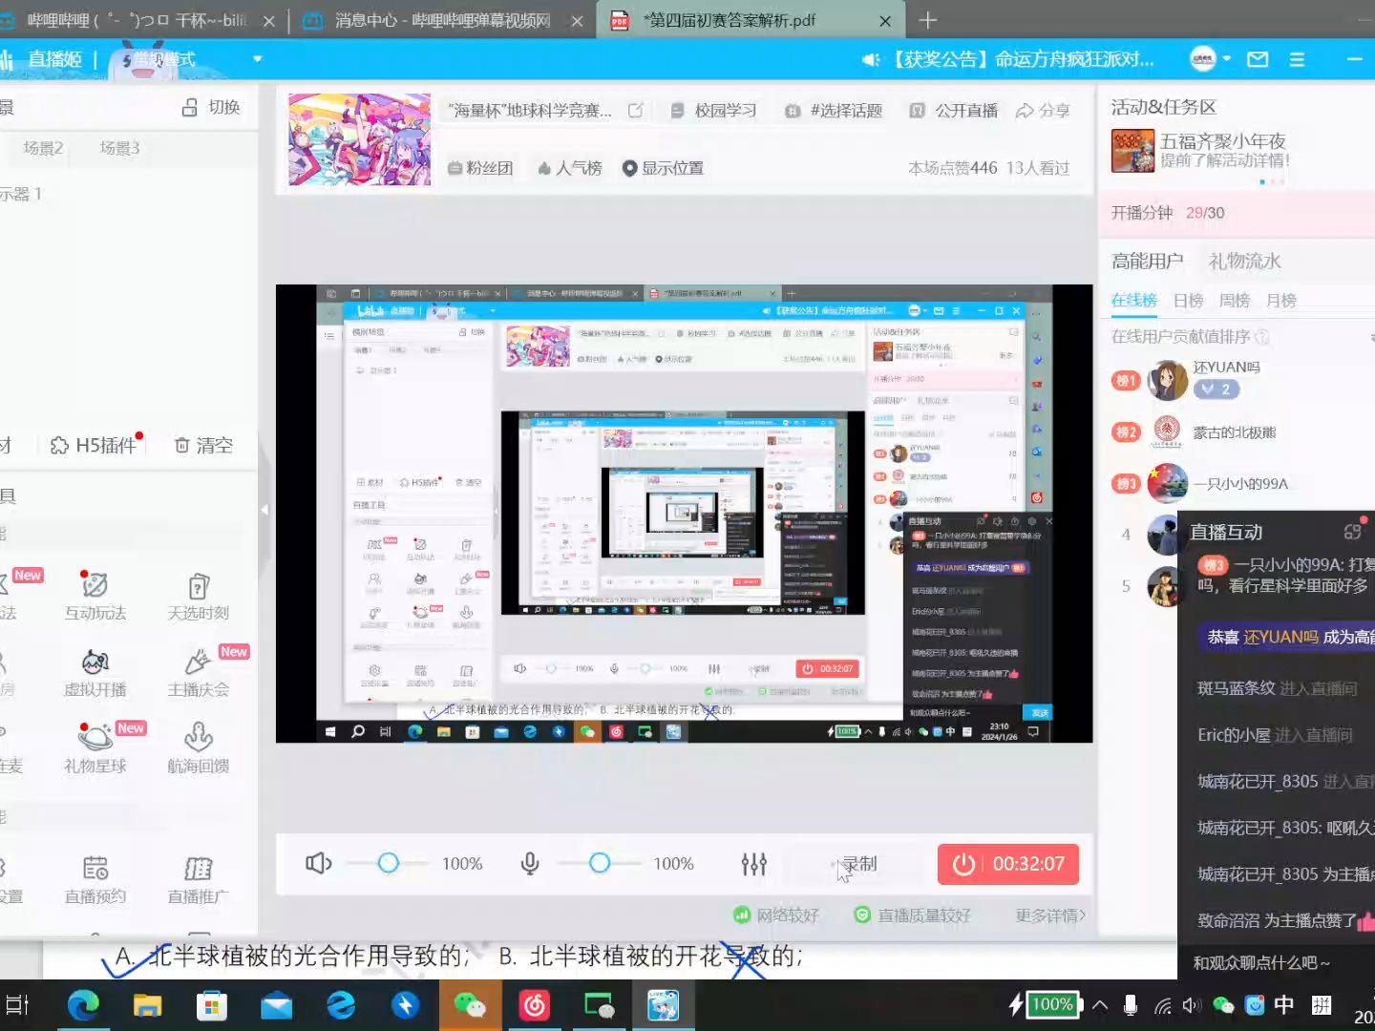Image resolution: width=1375 pixels, height=1031 pixels.
Task: Open the H5插件 plugin option
Action: click(x=94, y=445)
